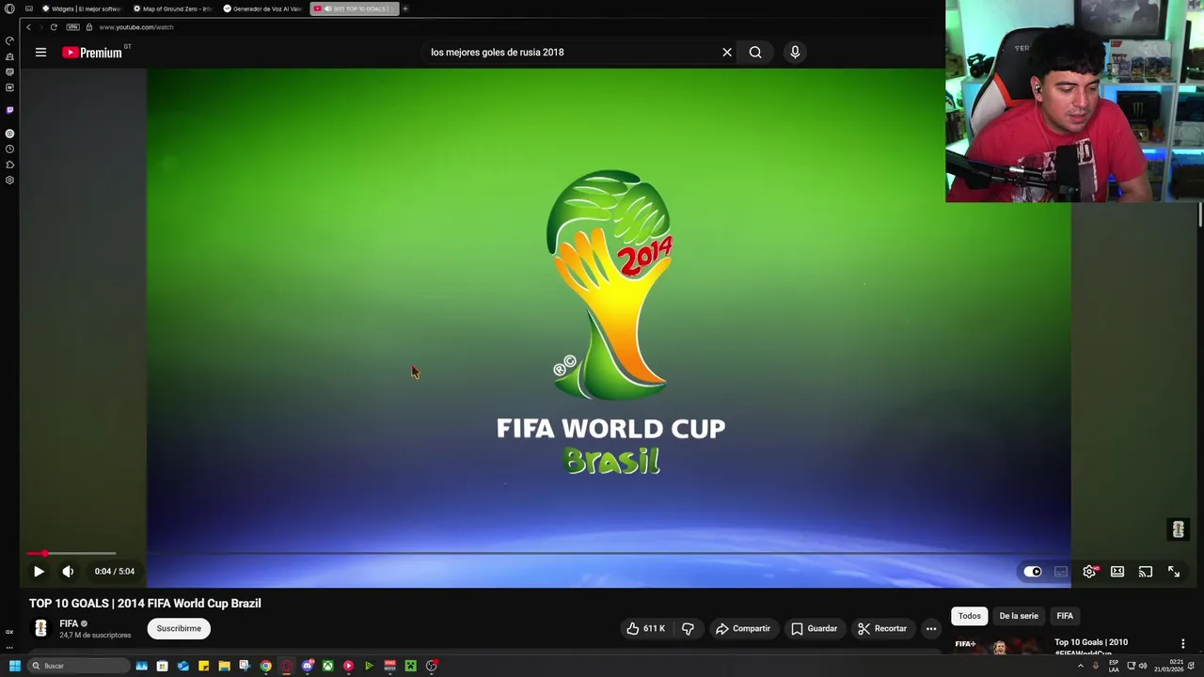This screenshot has height=677, width=1204.
Task: Like the video (611 K)
Action: coord(646,628)
